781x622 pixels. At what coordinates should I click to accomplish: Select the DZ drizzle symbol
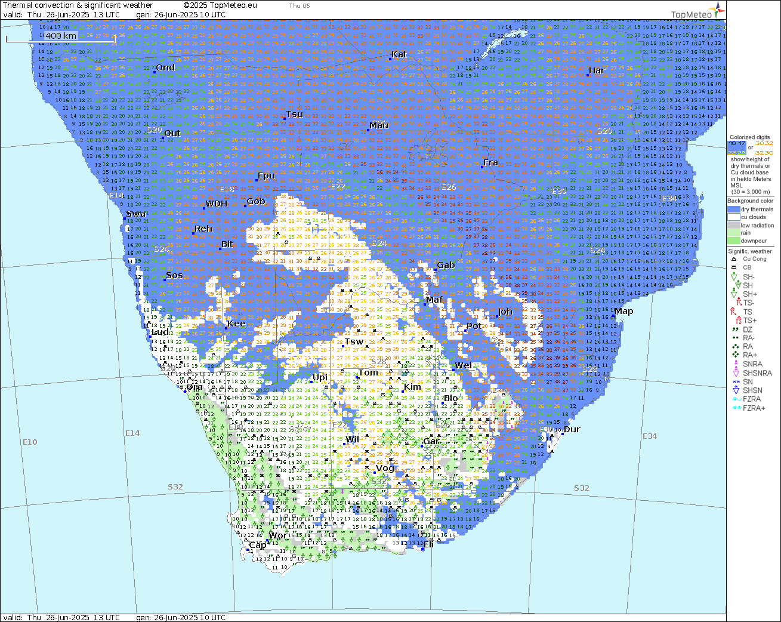click(x=734, y=330)
